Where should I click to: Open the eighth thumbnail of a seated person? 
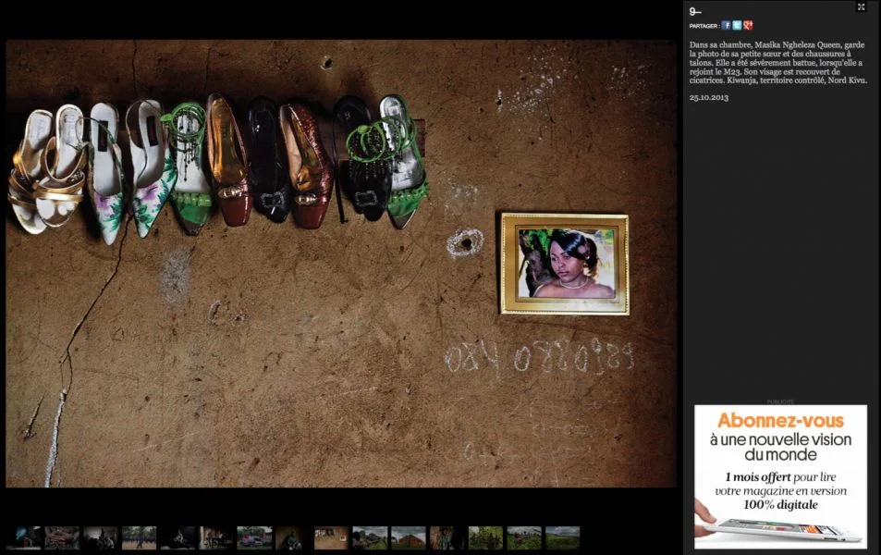[293, 537]
